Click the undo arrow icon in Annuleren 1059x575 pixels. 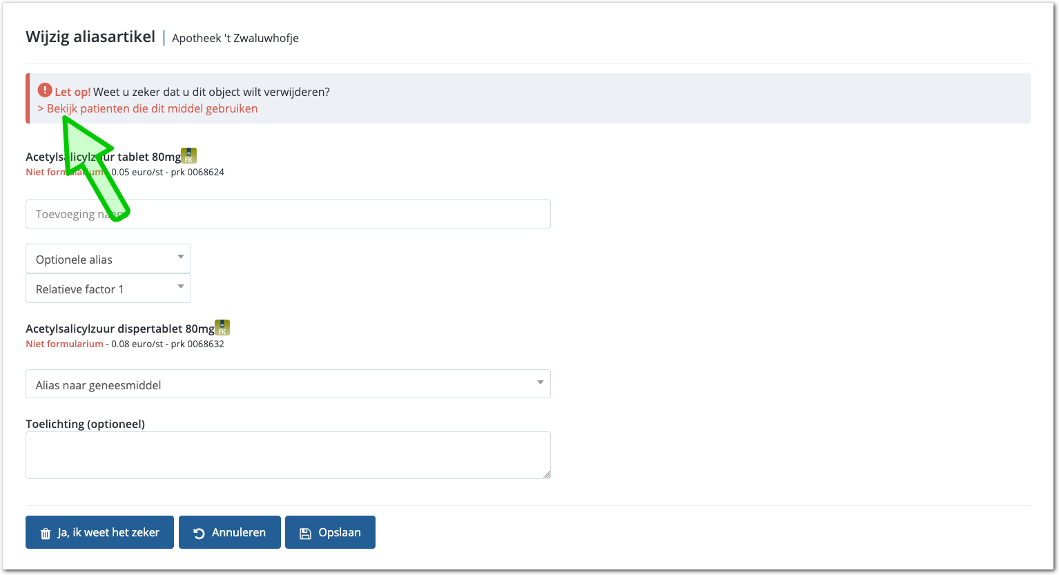click(x=199, y=533)
